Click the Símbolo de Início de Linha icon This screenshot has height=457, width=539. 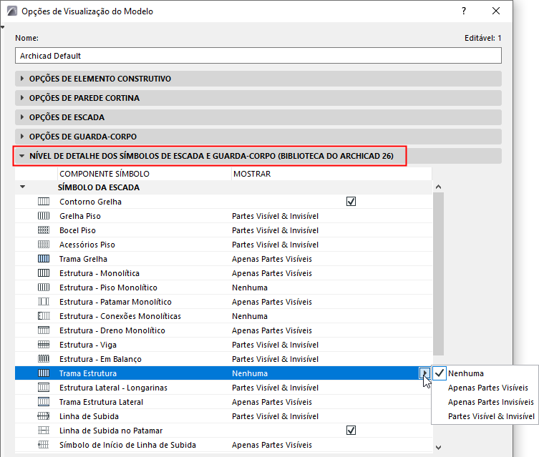click(x=44, y=445)
